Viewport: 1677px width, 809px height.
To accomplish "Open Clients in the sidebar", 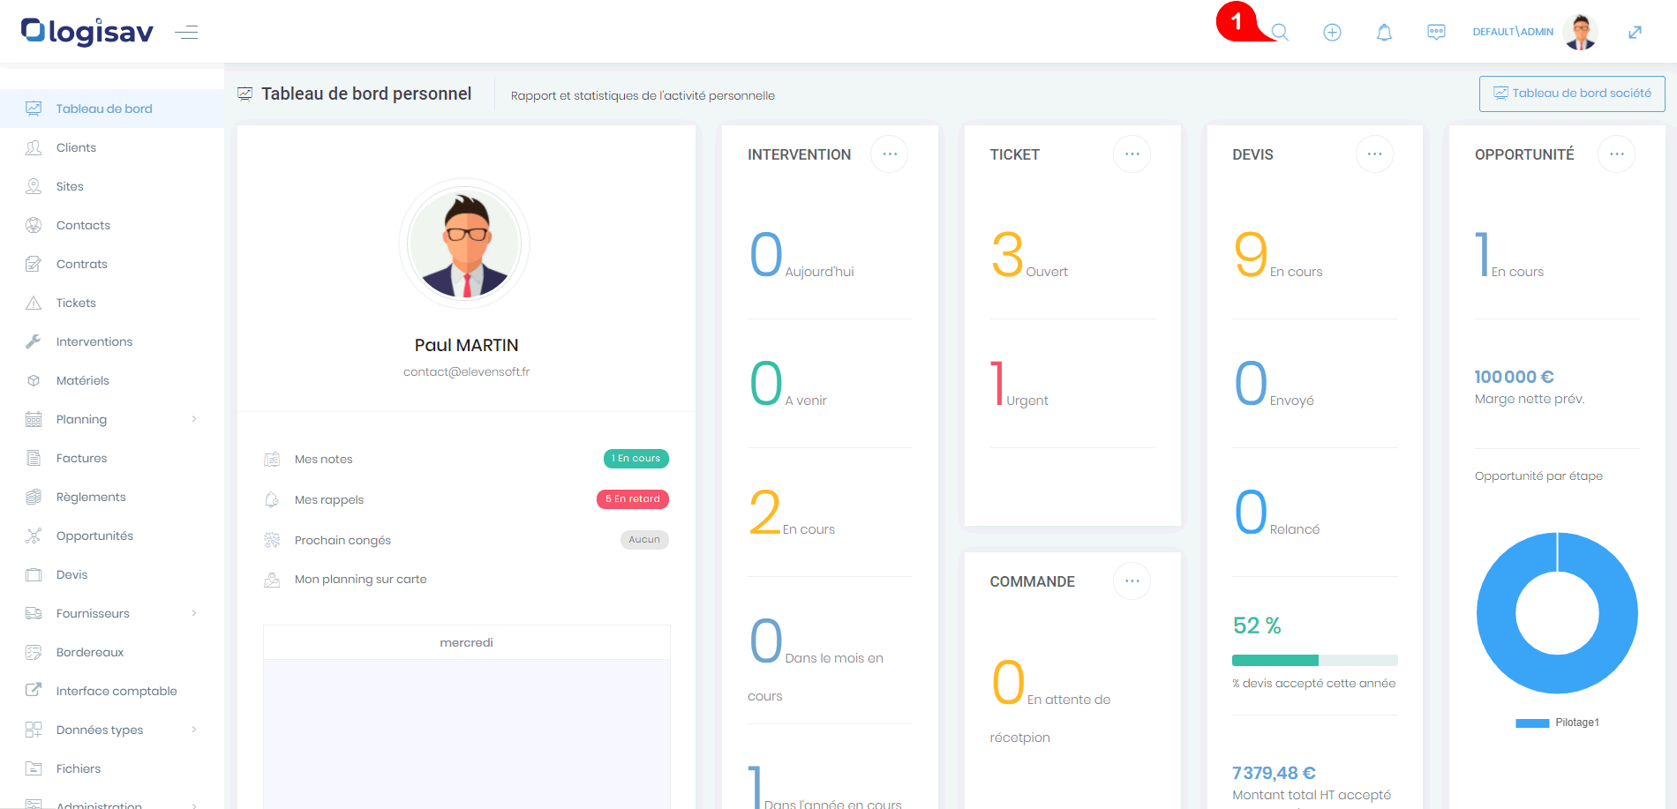I will point(76,147).
